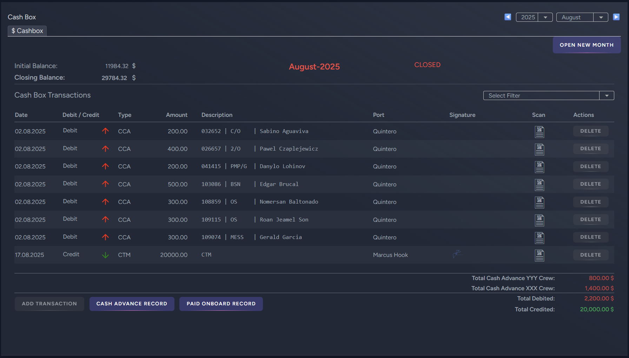Open scan document for Sabino Aguaviva transaction
The image size is (629, 358).
tap(539, 132)
